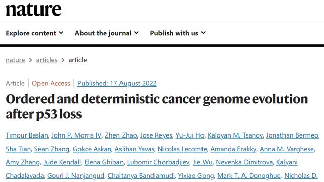Open Anna M. Varghese author link
The width and height of the screenshot is (324, 182).
287,149
